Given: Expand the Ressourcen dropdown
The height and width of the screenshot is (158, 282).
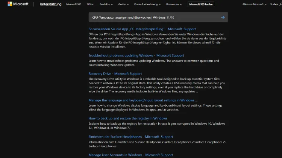Looking at the screenshot, I should pyautogui.click(x=174, y=4).
